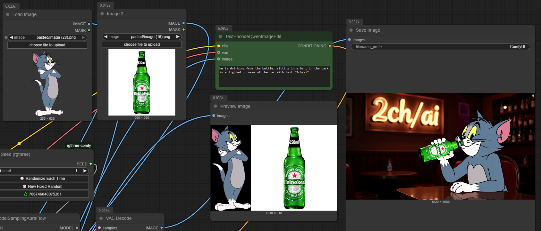Click the Tom cat thumbnail in Load Image
The height and width of the screenshot is (231, 541).
pyautogui.click(x=47, y=84)
